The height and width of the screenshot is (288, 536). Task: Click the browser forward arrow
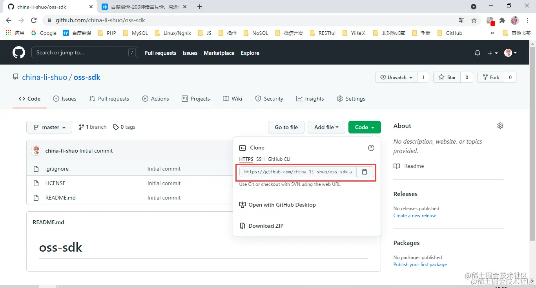point(21,20)
